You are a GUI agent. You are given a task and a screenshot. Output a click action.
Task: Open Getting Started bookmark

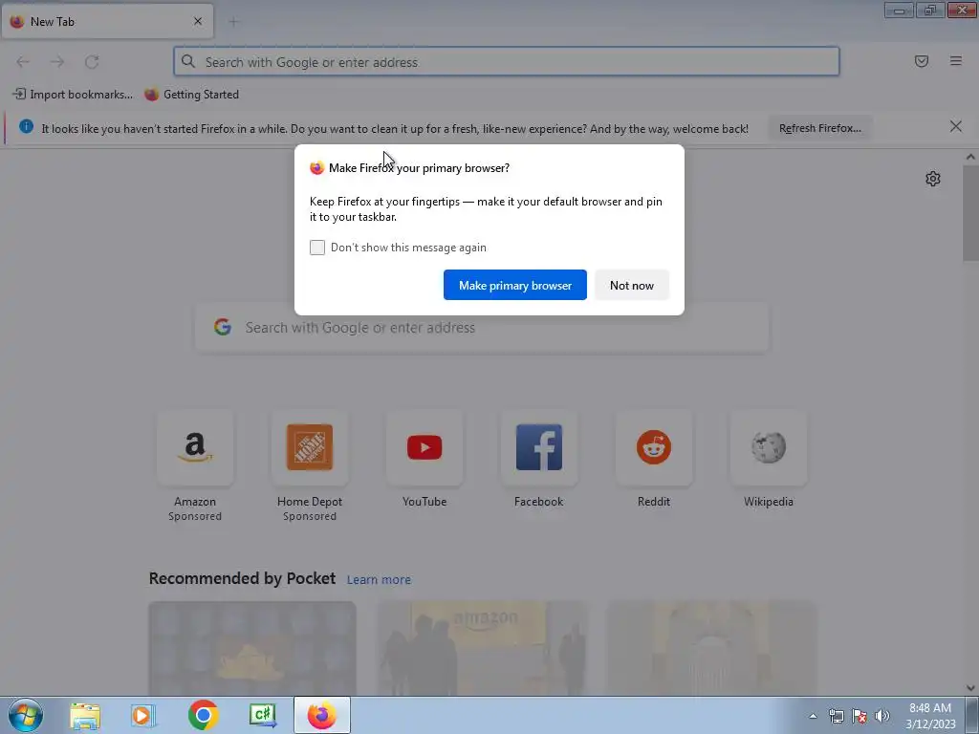click(x=191, y=95)
